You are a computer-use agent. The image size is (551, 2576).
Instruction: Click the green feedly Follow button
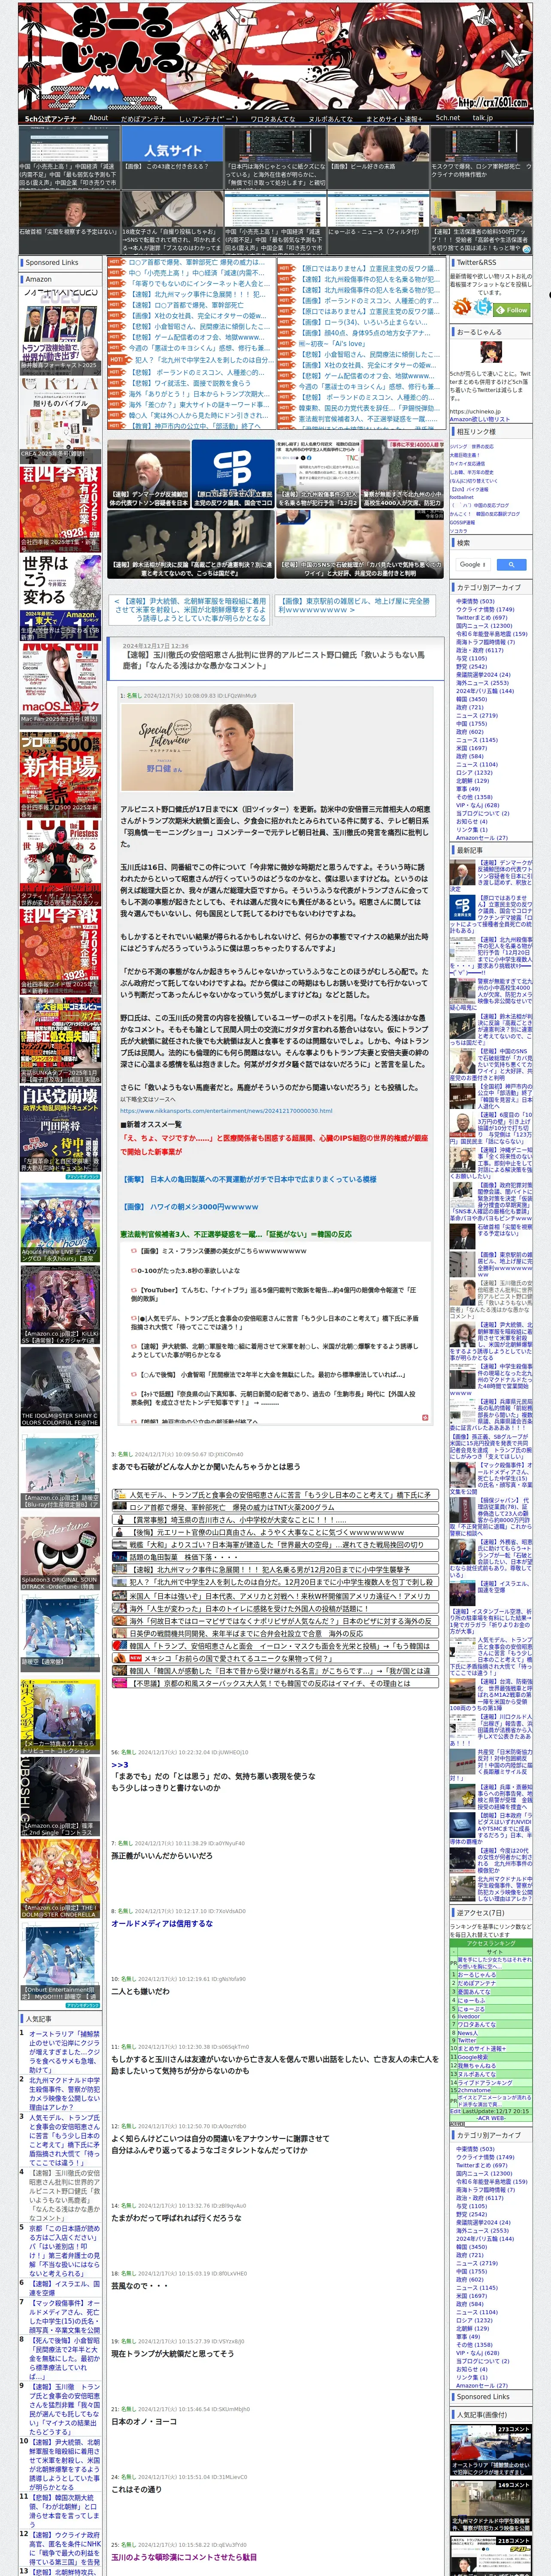click(x=512, y=309)
